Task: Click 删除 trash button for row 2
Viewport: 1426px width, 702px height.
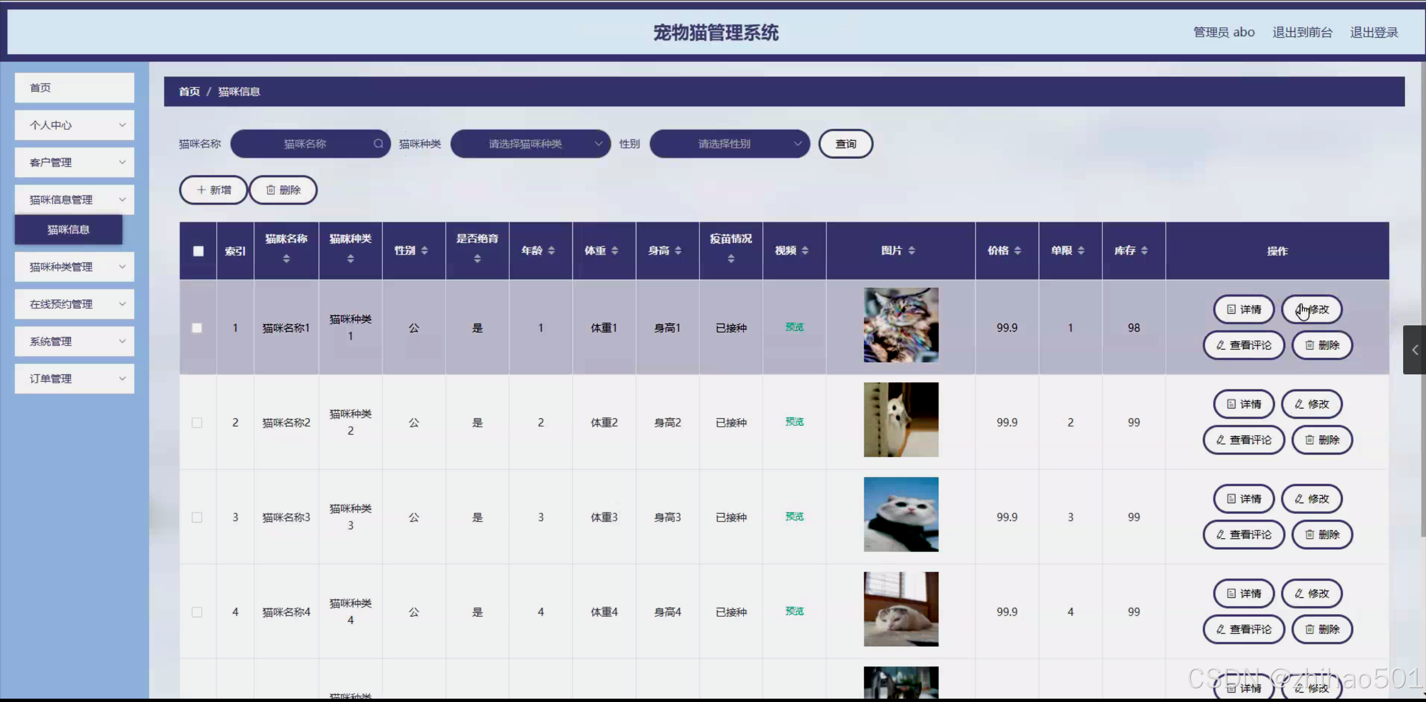Action: (1322, 440)
